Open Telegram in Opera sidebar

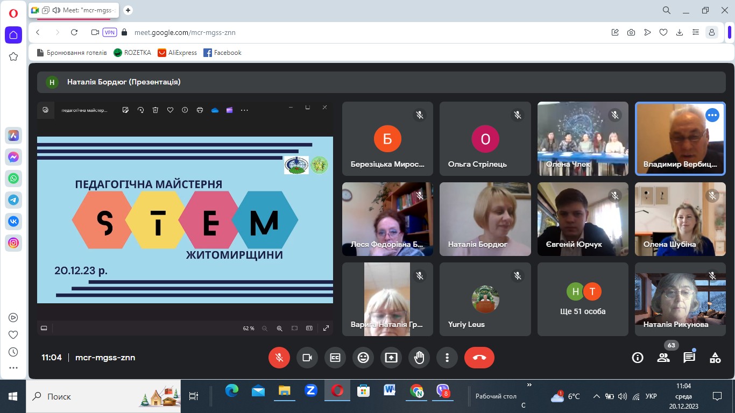click(x=13, y=200)
